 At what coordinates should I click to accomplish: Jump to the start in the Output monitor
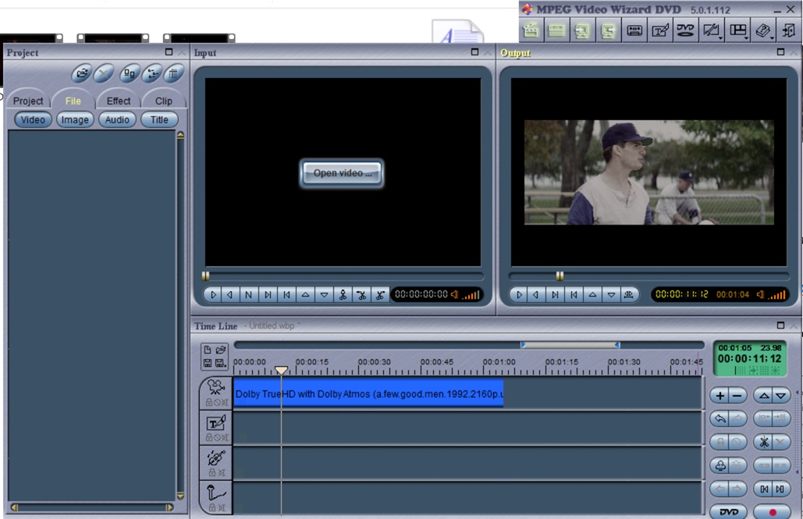tap(574, 294)
